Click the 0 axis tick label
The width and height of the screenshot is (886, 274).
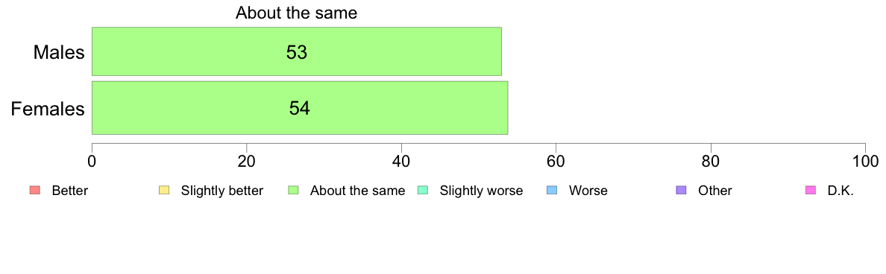(92, 161)
